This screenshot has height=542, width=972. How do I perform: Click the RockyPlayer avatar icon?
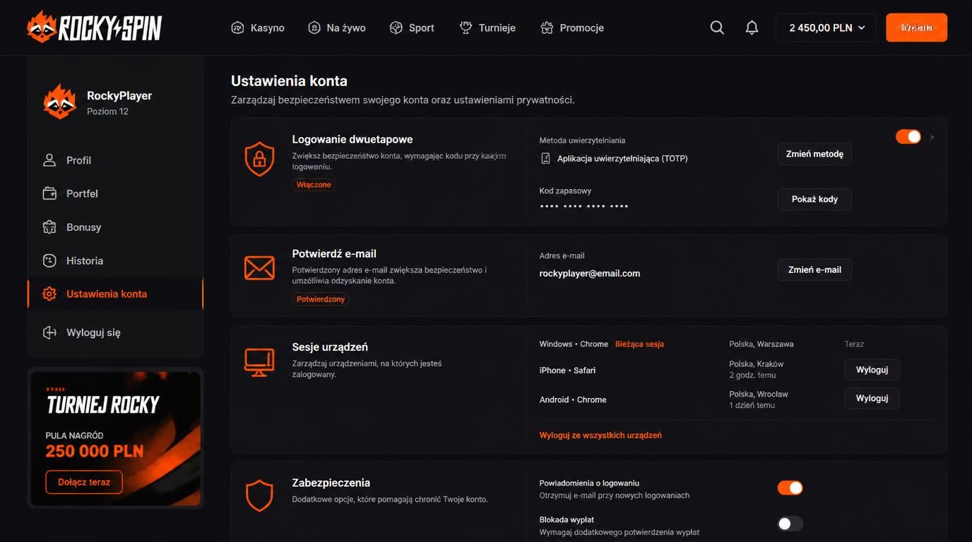pyautogui.click(x=60, y=102)
